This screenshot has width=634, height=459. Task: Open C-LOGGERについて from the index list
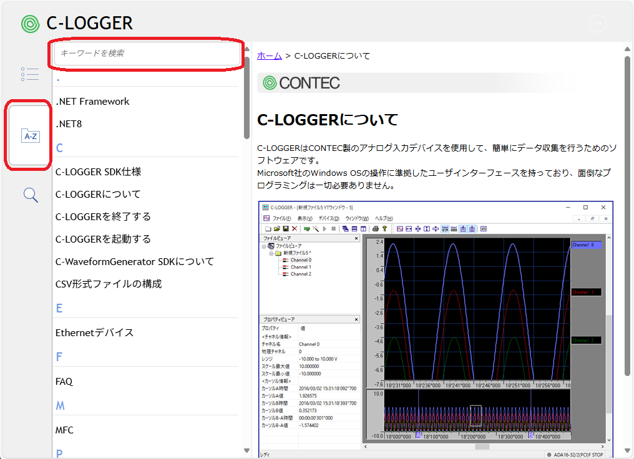point(98,194)
